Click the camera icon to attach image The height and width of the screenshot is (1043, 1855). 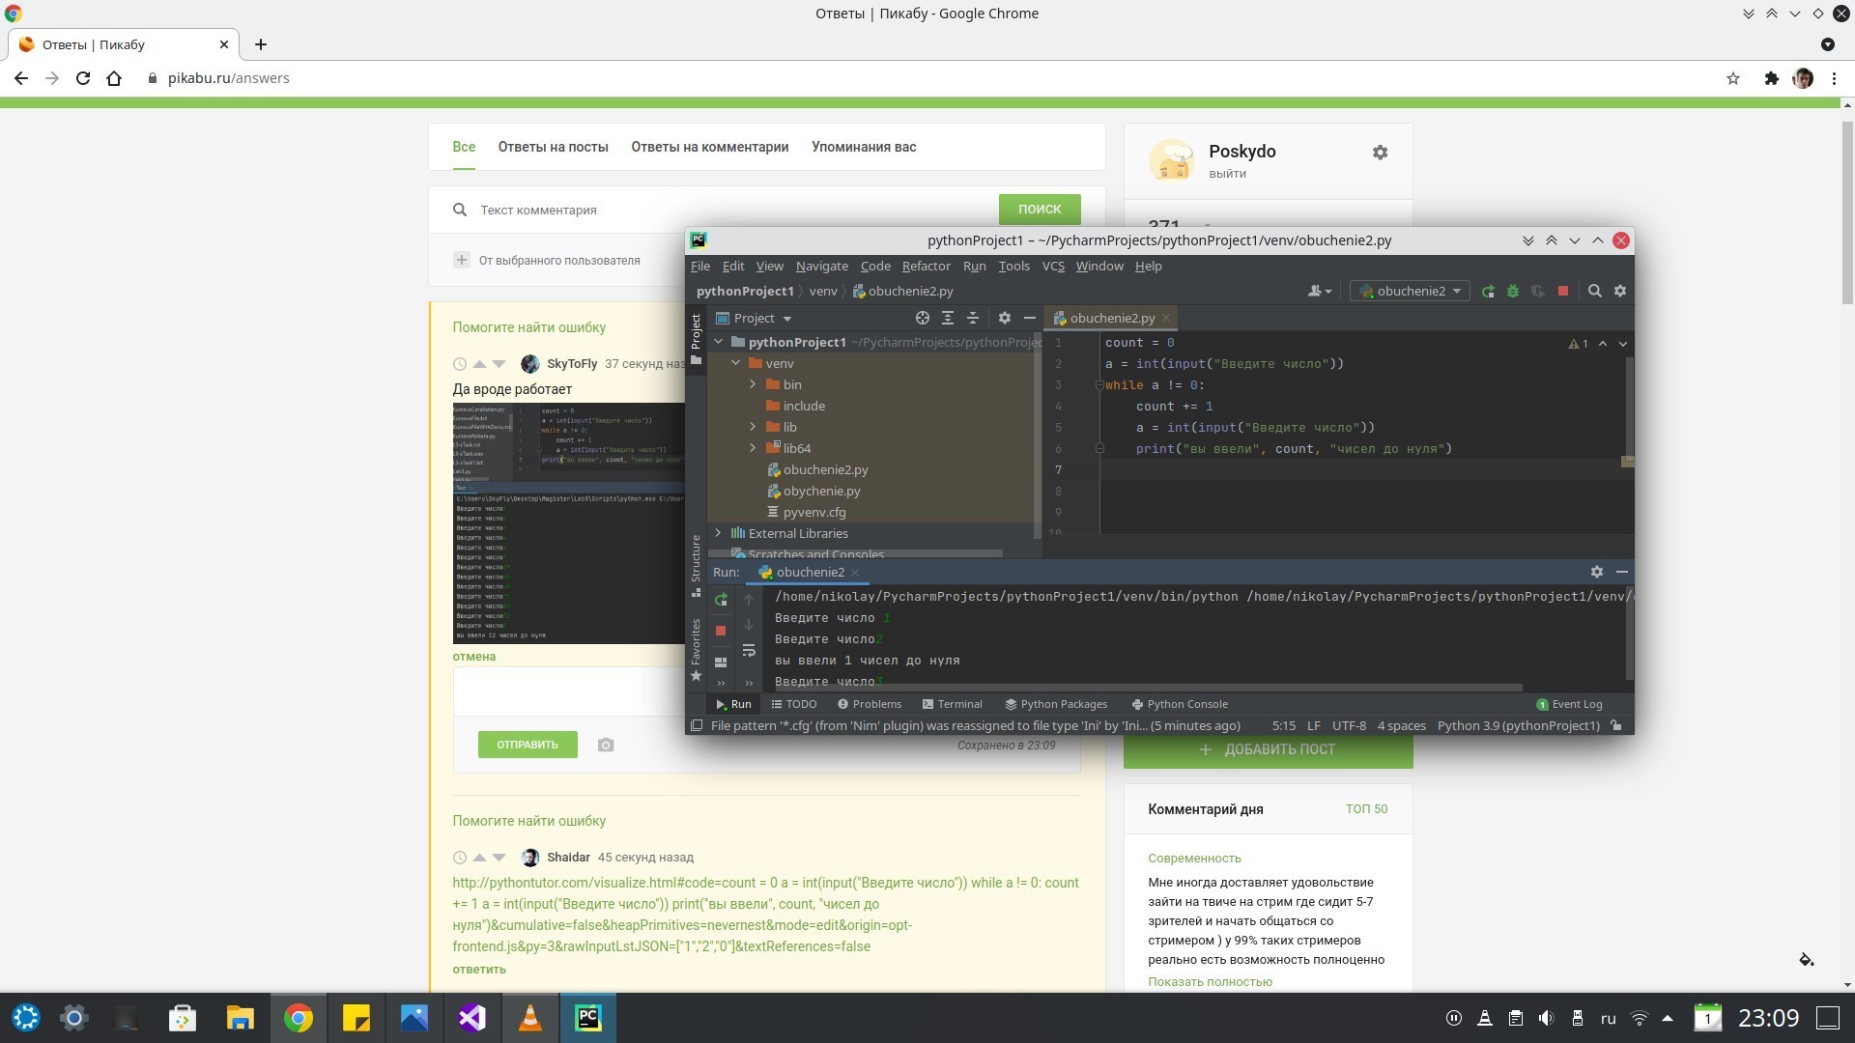(606, 745)
